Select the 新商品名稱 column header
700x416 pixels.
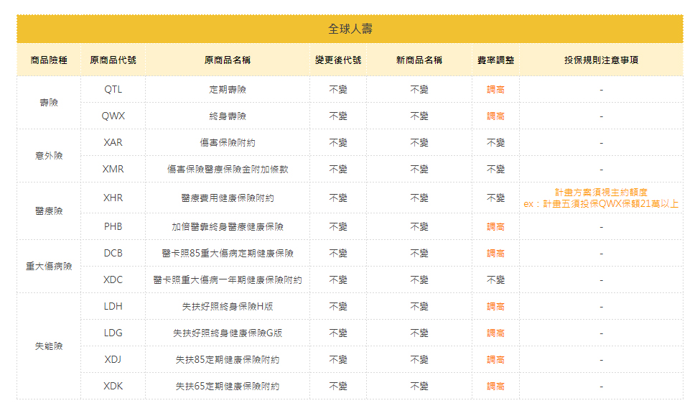pos(419,60)
